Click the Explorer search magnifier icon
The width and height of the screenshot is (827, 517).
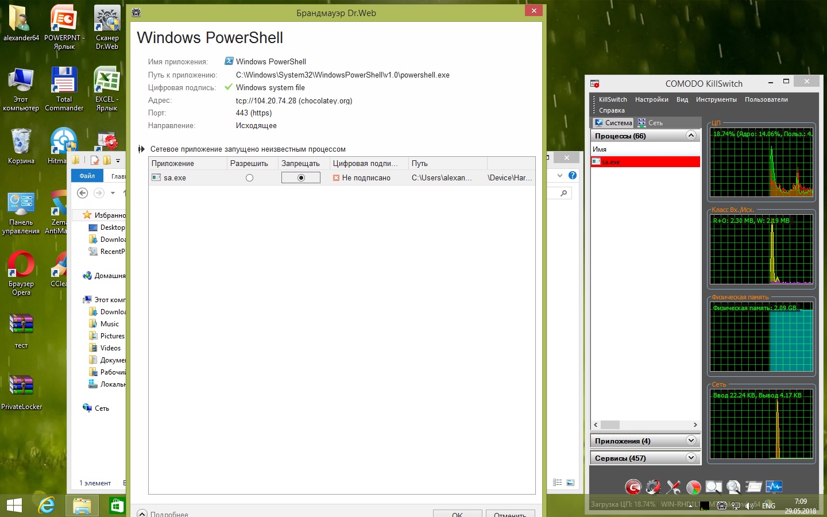[x=563, y=193]
